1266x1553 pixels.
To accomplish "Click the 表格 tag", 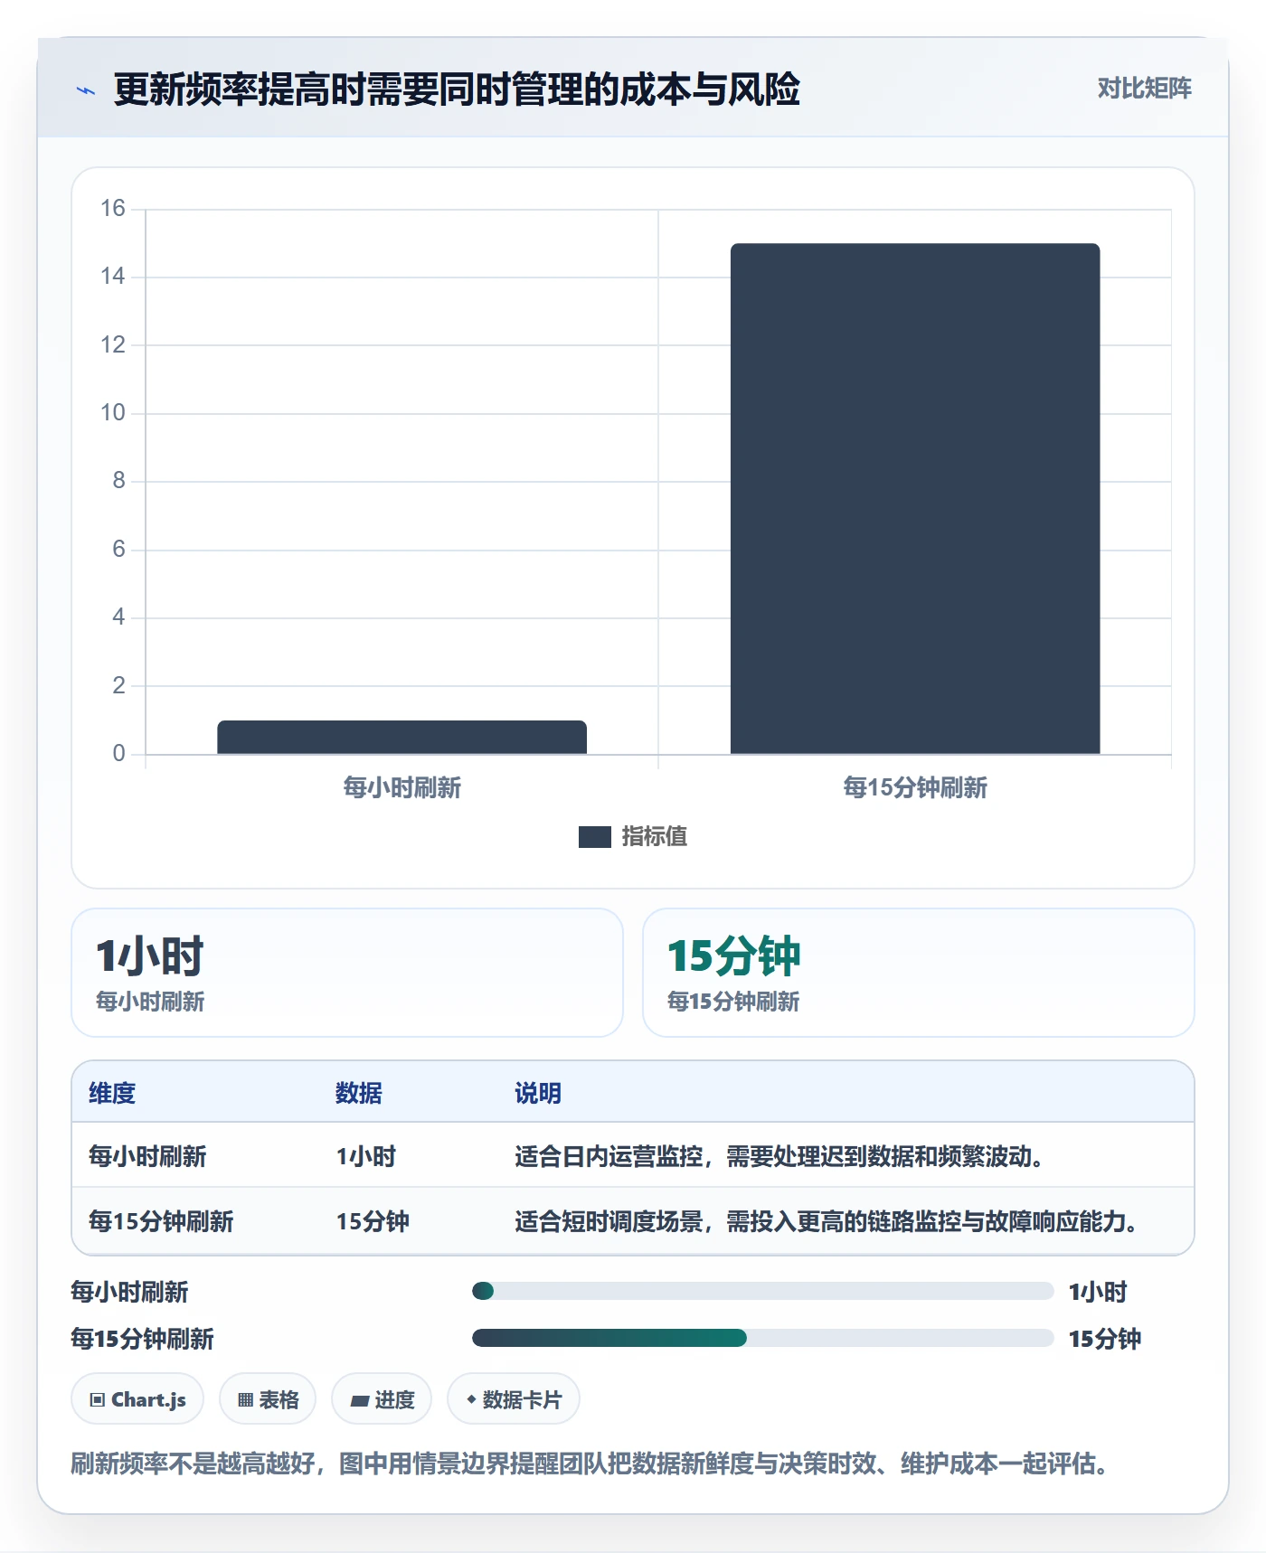I will coord(268,1399).
